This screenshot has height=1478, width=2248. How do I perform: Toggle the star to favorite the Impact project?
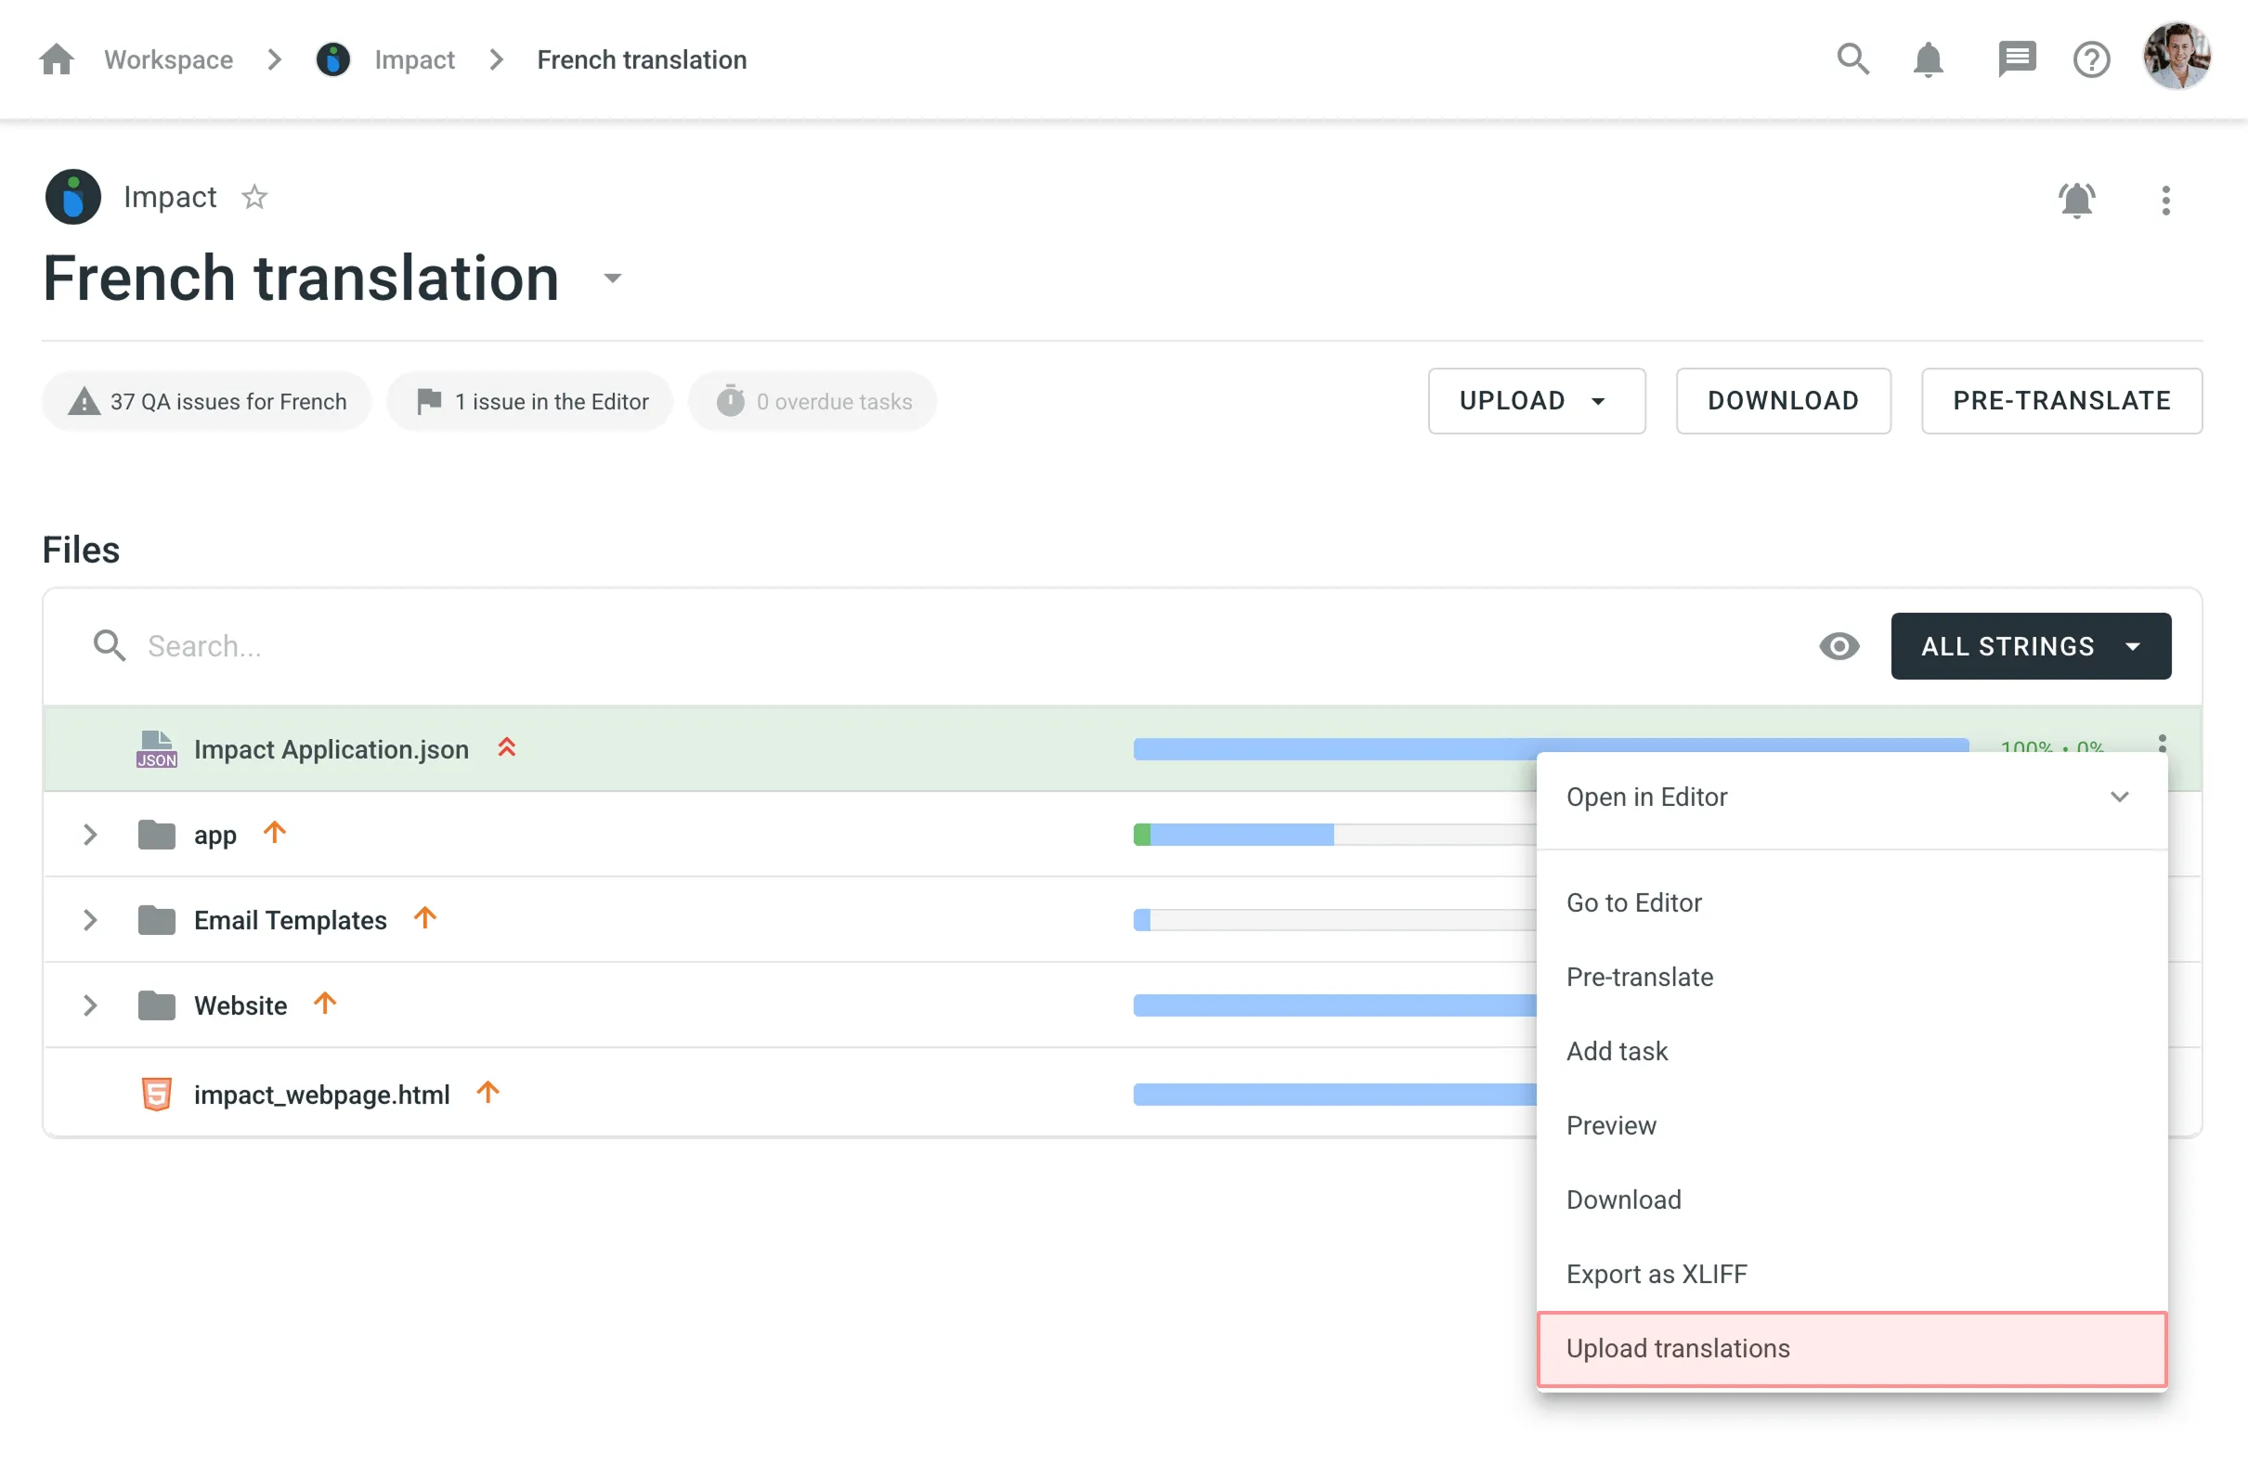coord(253,197)
